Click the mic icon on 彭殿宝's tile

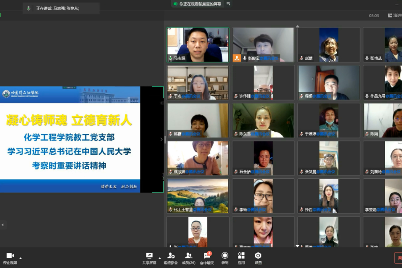coord(245,58)
